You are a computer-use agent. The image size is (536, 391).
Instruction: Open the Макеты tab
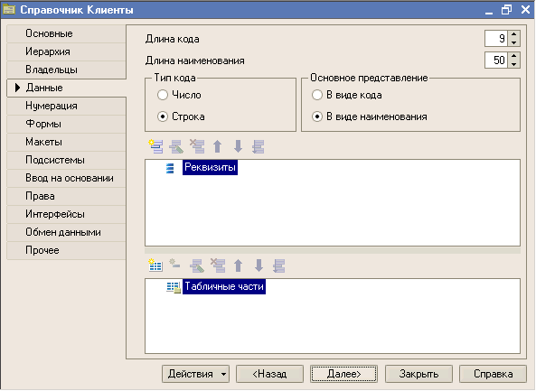point(66,142)
